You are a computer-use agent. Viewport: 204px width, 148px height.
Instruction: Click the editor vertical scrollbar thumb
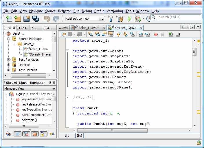pyautogui.click(x=194, y=51)
